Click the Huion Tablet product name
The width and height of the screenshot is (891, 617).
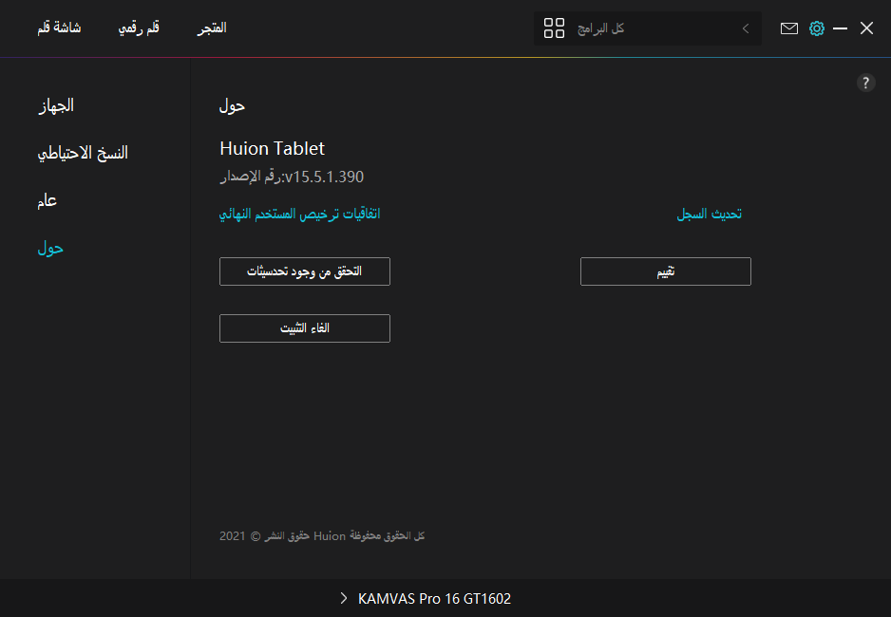click(x=273, y=149)
